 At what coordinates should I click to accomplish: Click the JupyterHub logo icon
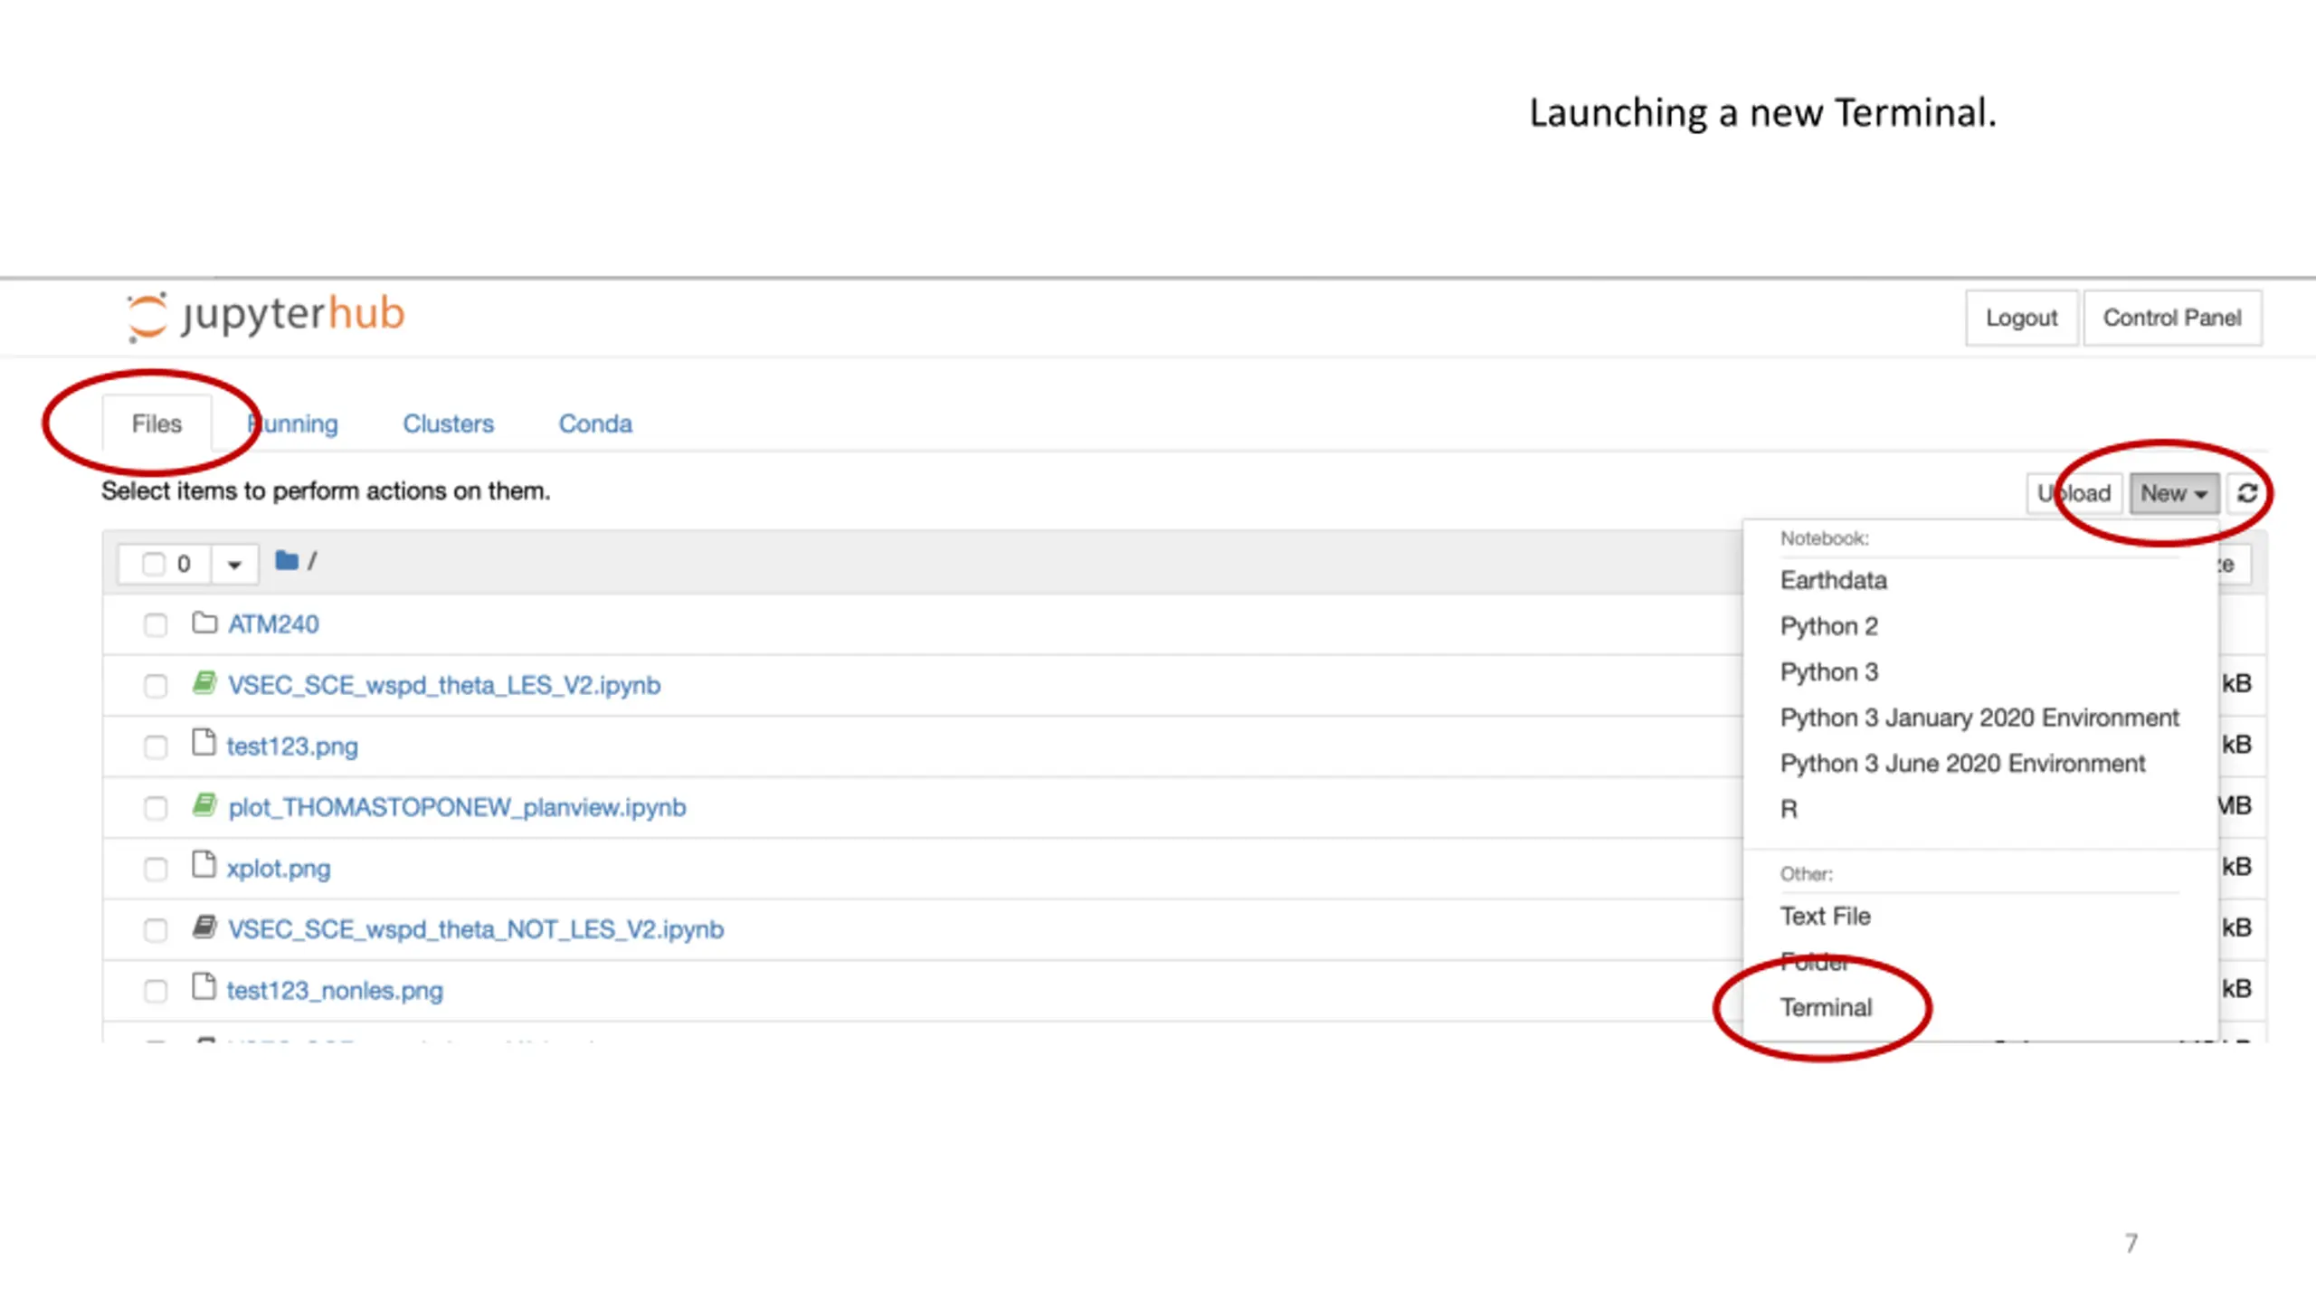click(x=147, y=316)
